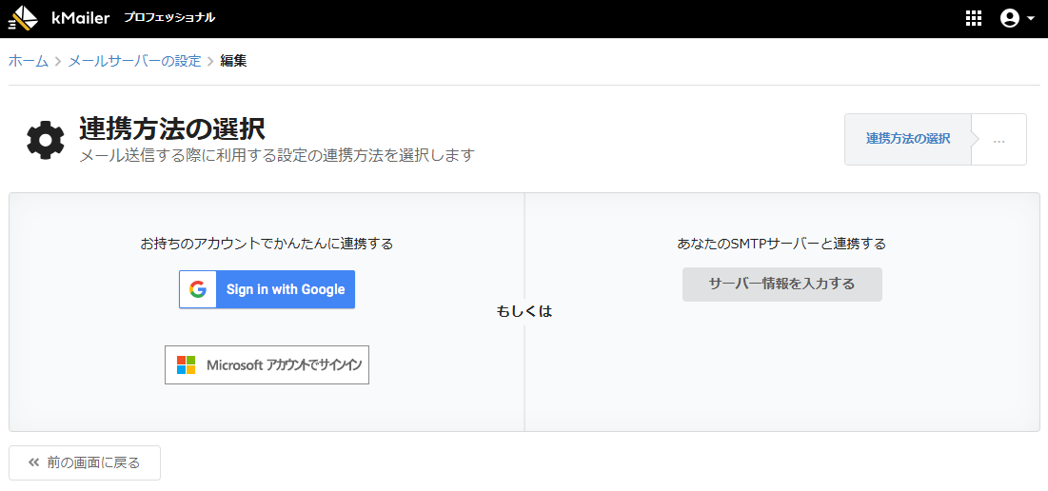Click 前の画面に戻る back button
The height and width of the screenshot is (491, 1048).
tap(85, 462)
